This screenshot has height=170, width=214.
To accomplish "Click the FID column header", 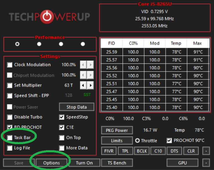I will [x=112, y=43].
